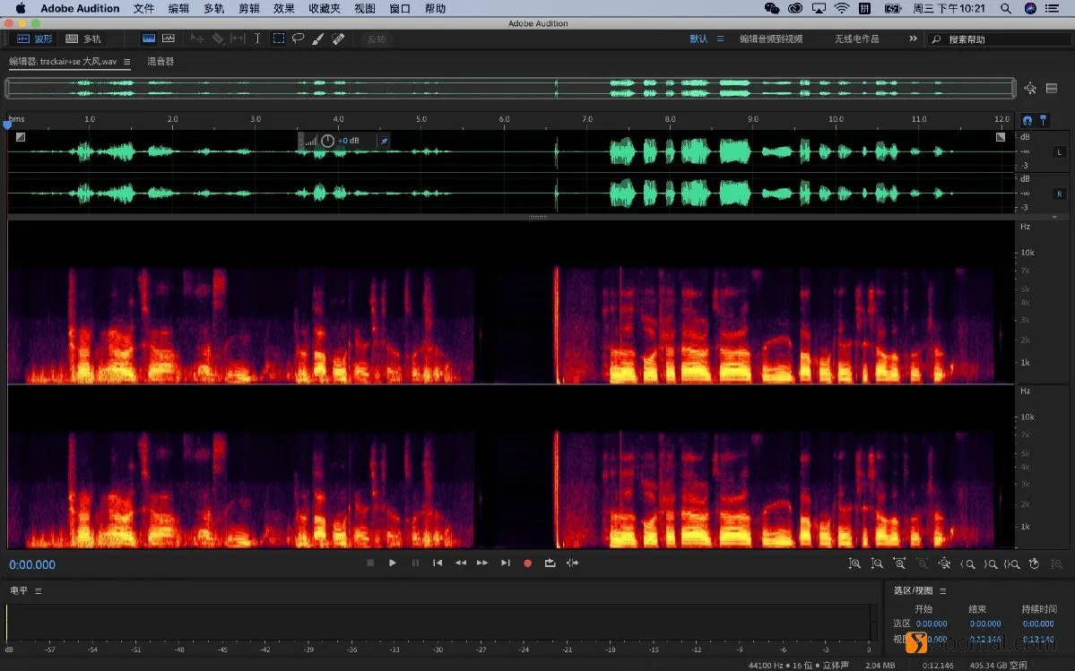Viewport: 1075px width, 671px height.
Task: Select the Move tool
Action: click(197, 39)
